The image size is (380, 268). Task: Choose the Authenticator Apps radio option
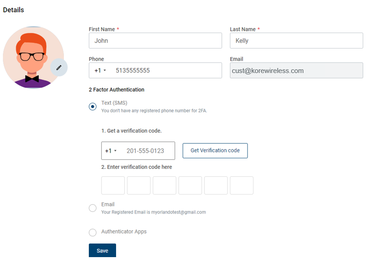93,232
